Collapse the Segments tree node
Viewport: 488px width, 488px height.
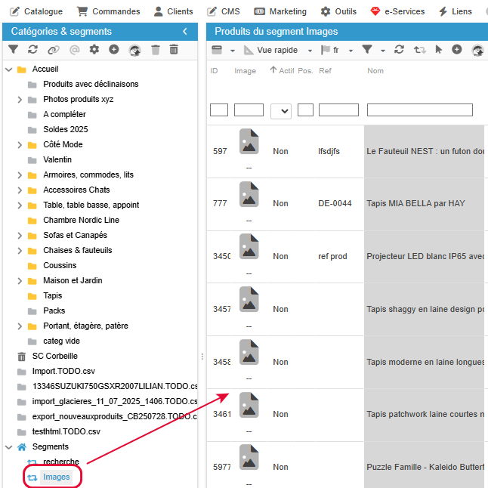[x=9, y=447]
